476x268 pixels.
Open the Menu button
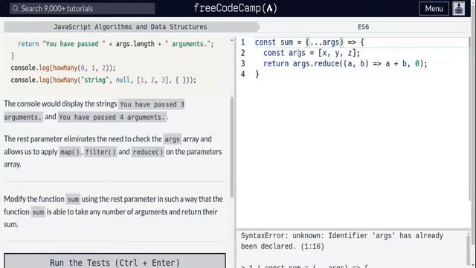pos(434,8)
